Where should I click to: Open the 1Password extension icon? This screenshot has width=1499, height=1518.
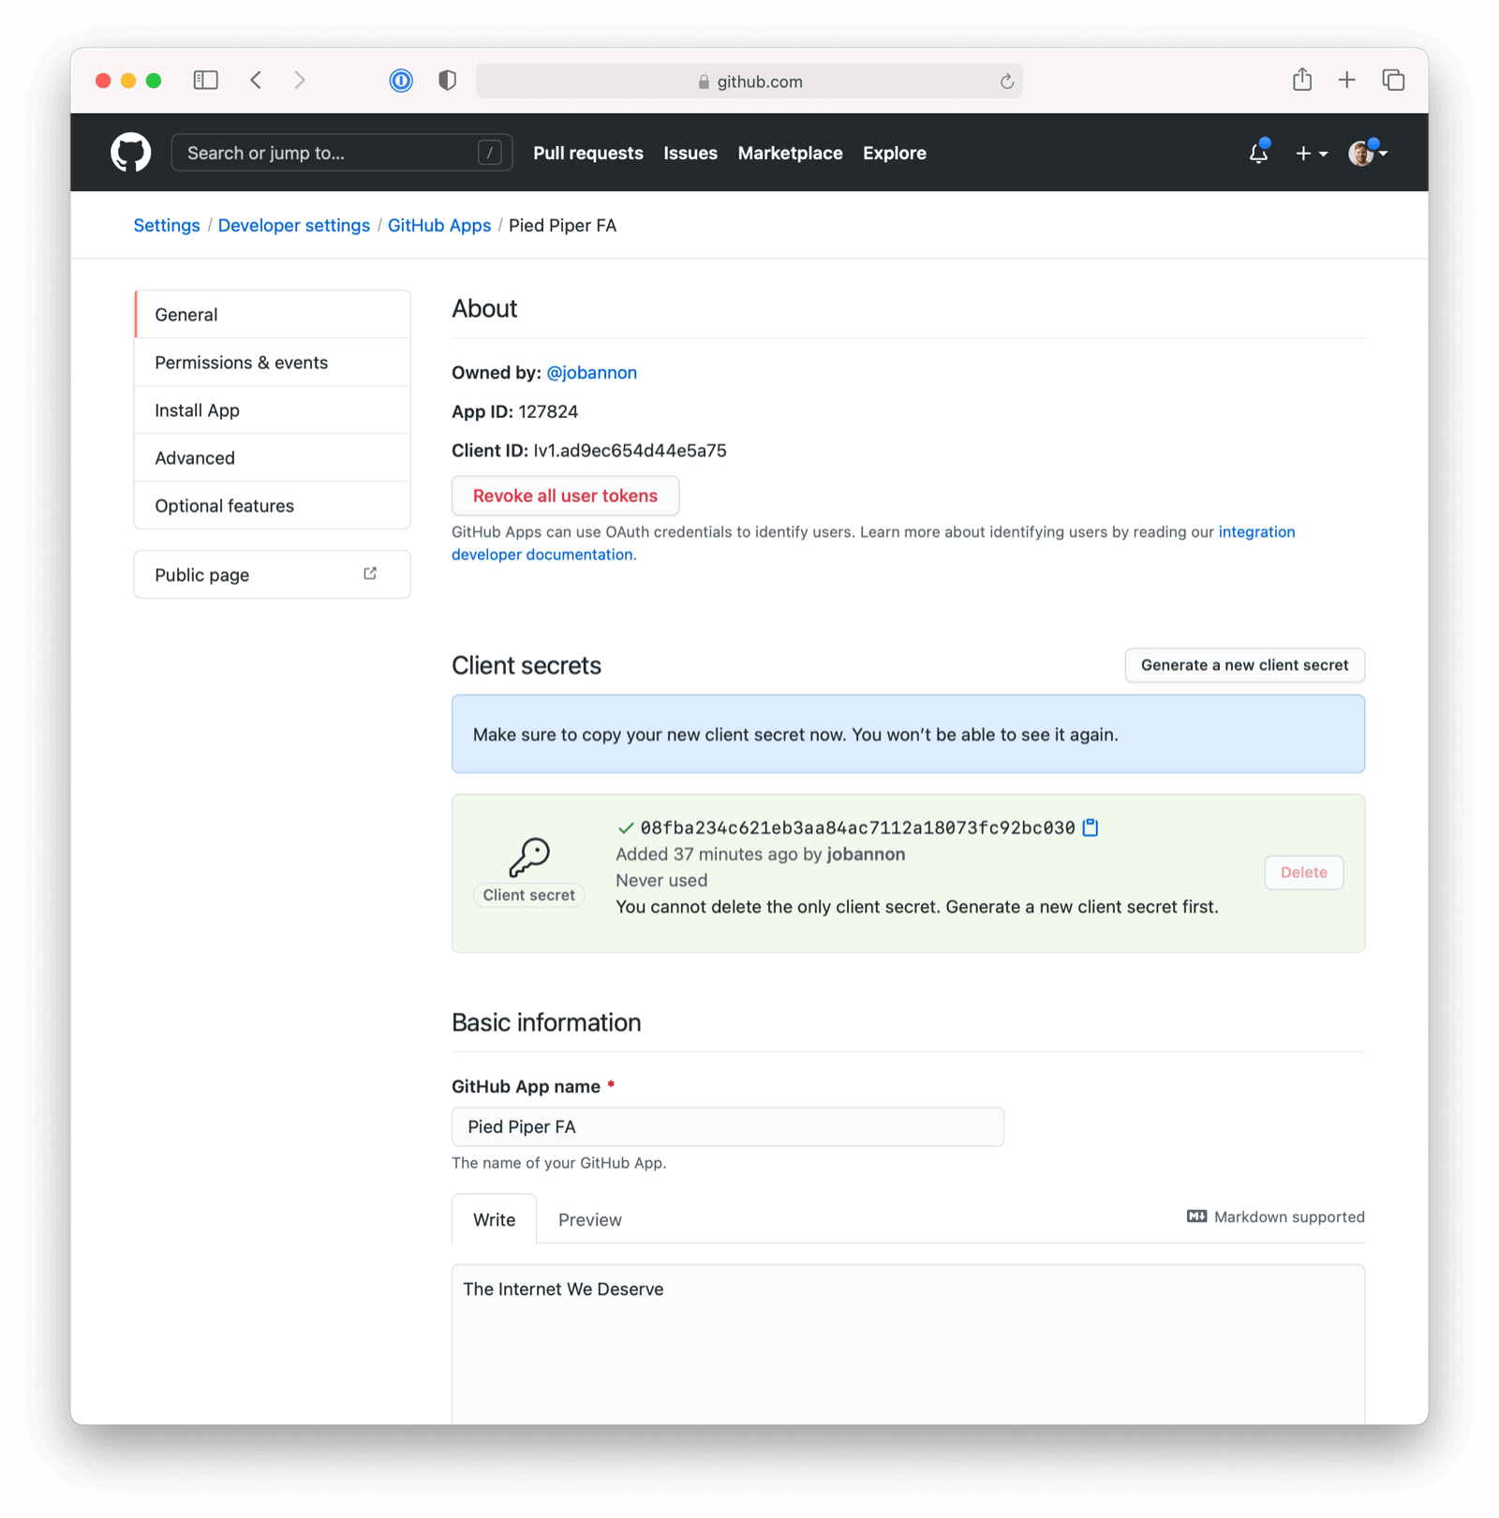[401, 81]
